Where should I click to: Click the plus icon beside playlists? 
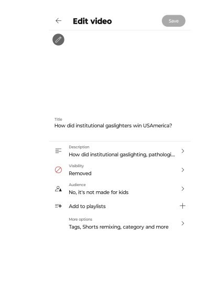(182, 206)
